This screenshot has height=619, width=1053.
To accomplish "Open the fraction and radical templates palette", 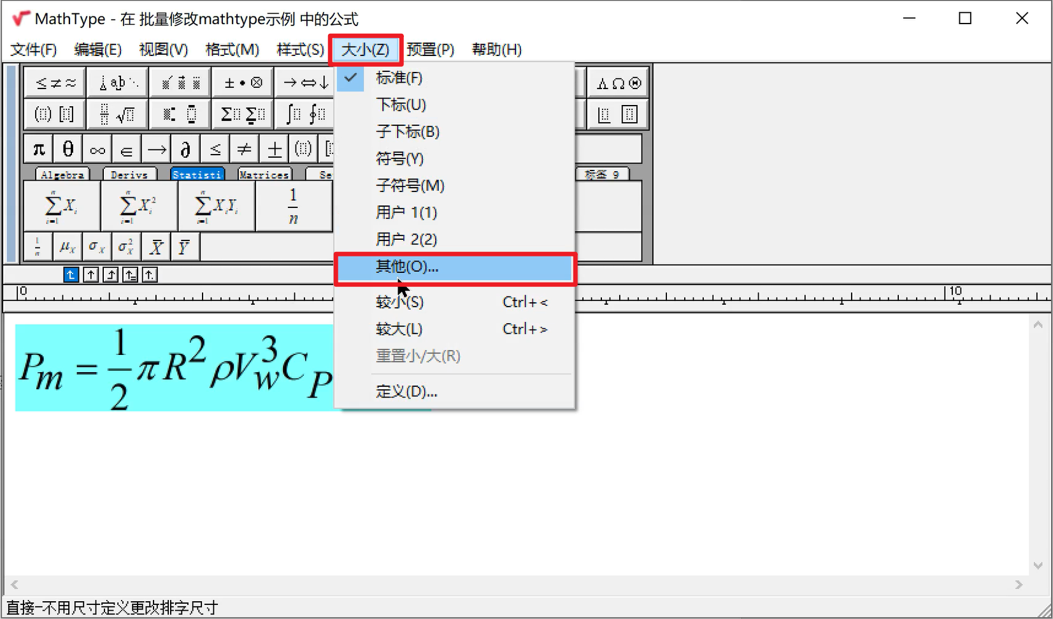I will (118, 115).
